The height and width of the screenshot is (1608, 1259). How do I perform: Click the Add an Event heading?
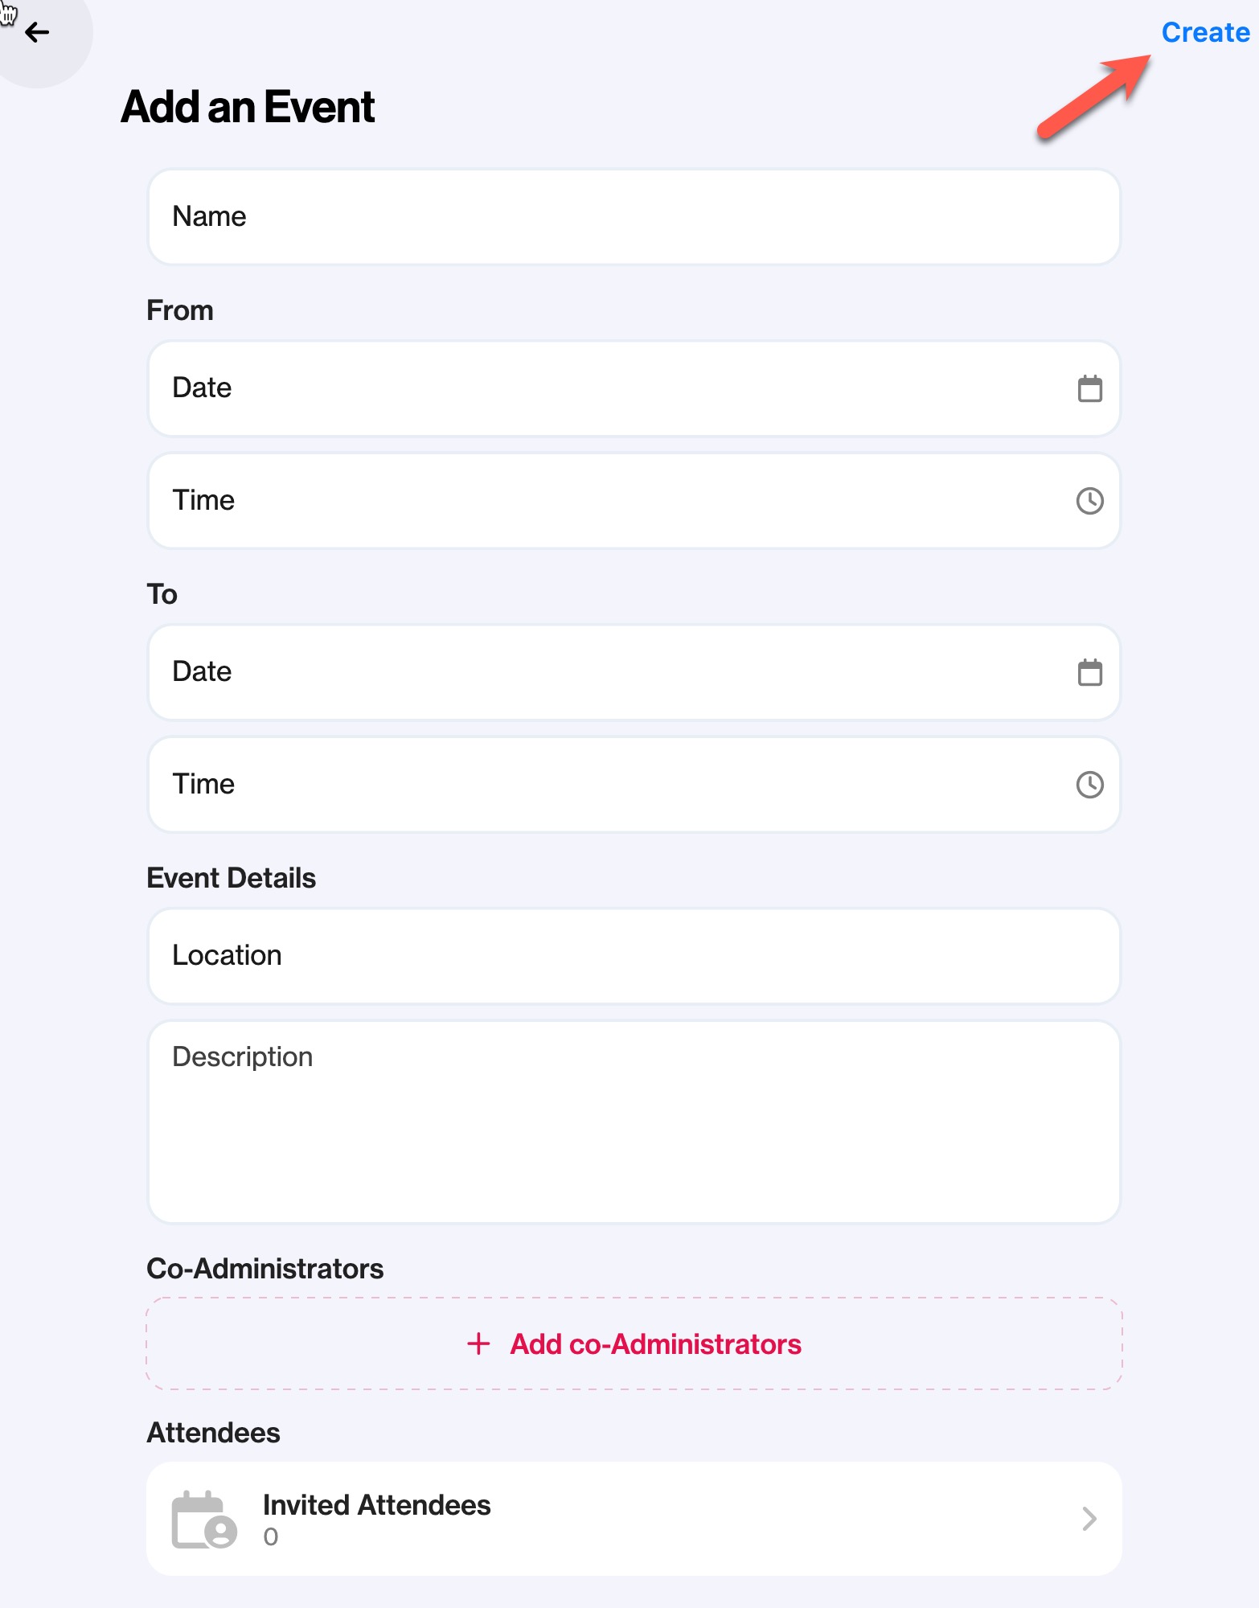tap(248, 107)
